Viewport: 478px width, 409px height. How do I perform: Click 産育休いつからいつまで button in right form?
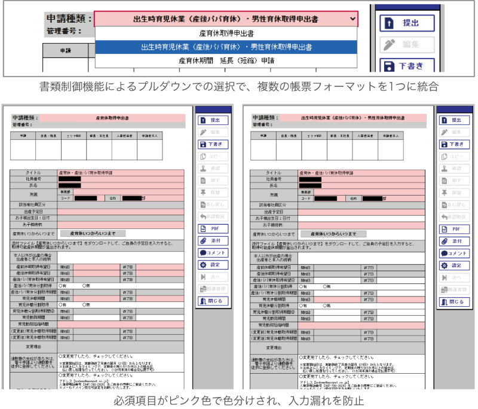[333, 234]
